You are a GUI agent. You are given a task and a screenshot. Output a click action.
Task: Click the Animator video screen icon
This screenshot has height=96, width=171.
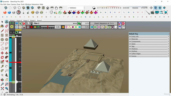point(157,13)
